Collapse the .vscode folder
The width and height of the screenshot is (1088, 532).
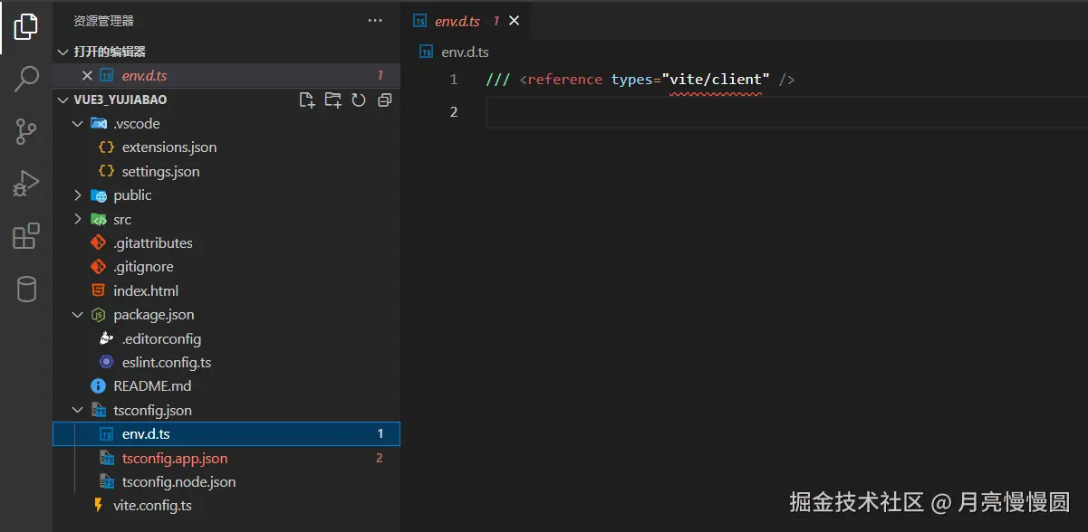78,123
